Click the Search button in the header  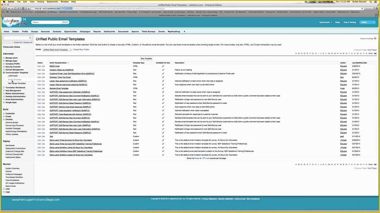coord(65,22)
